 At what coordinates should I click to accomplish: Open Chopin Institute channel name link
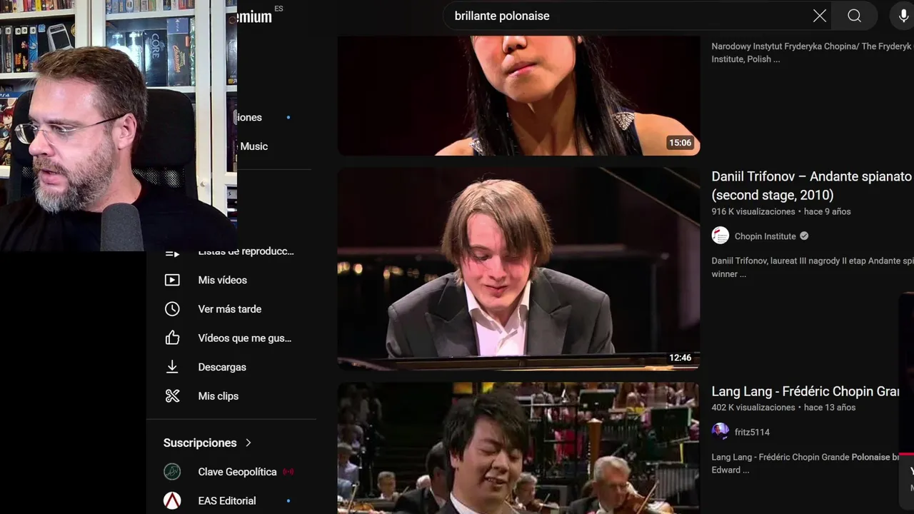click(765, 236)
